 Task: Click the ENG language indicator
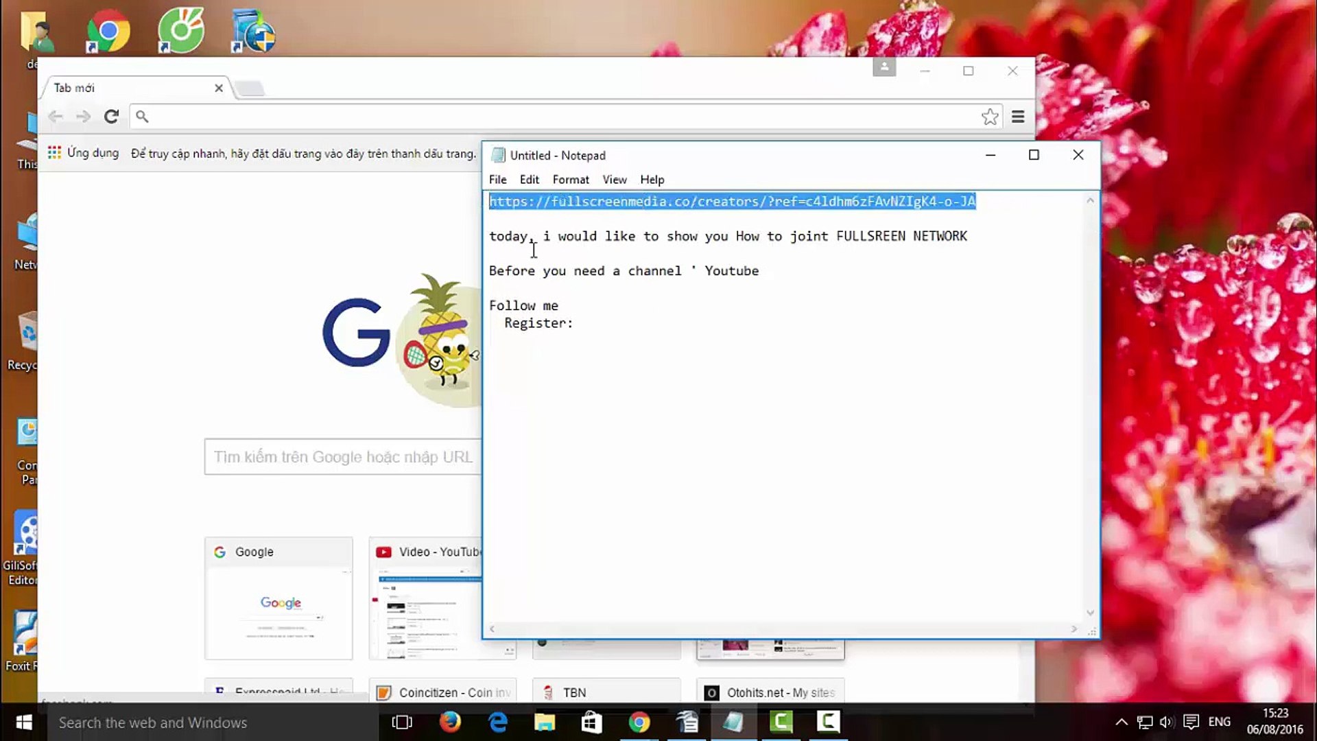[1219, 722]
